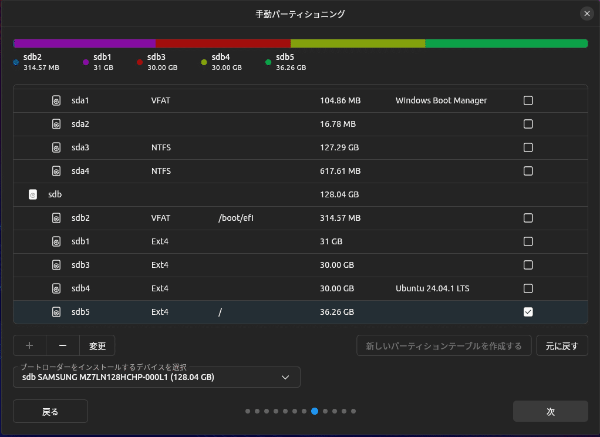600x437 pixels.
Task: Click the 変更 button to edit partition
Action: click(x=97, y=345)
